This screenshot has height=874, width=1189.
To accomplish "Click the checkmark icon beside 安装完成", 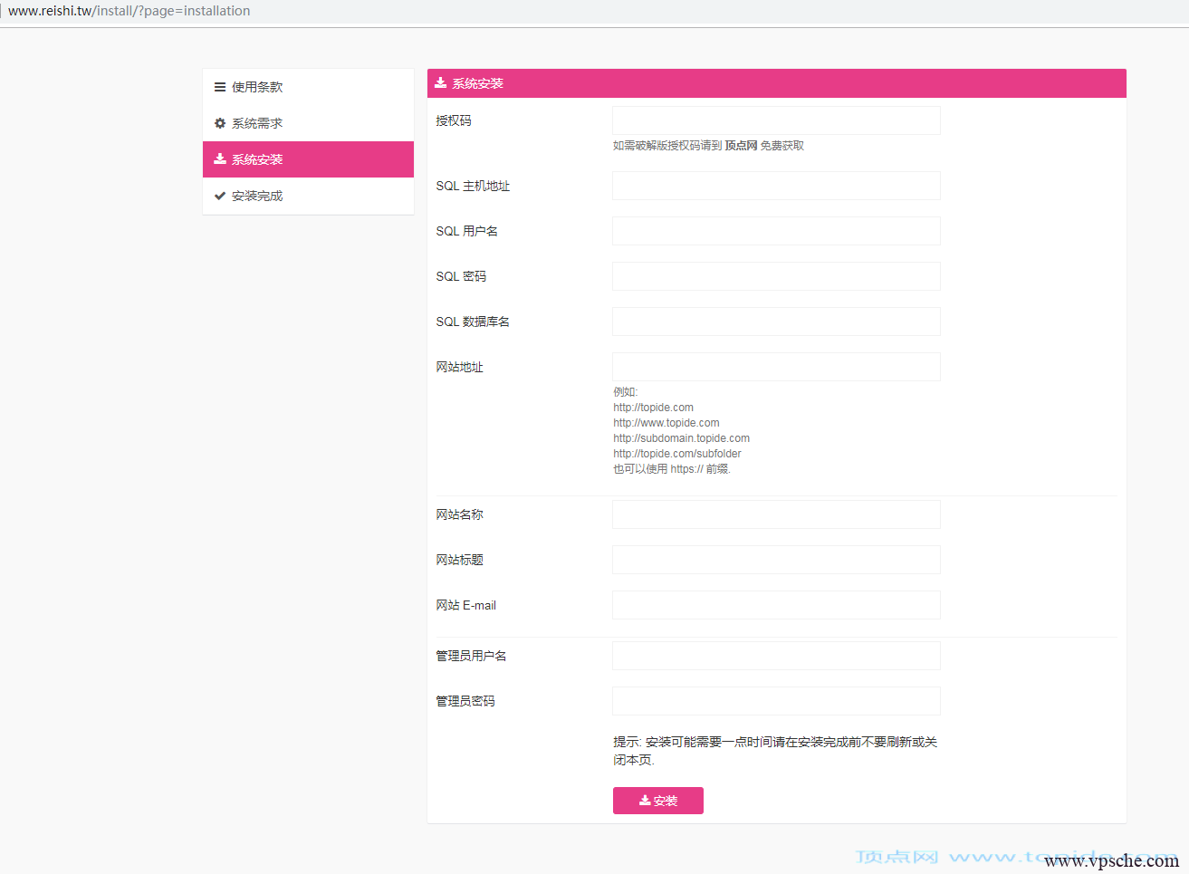I will point(219,196).
